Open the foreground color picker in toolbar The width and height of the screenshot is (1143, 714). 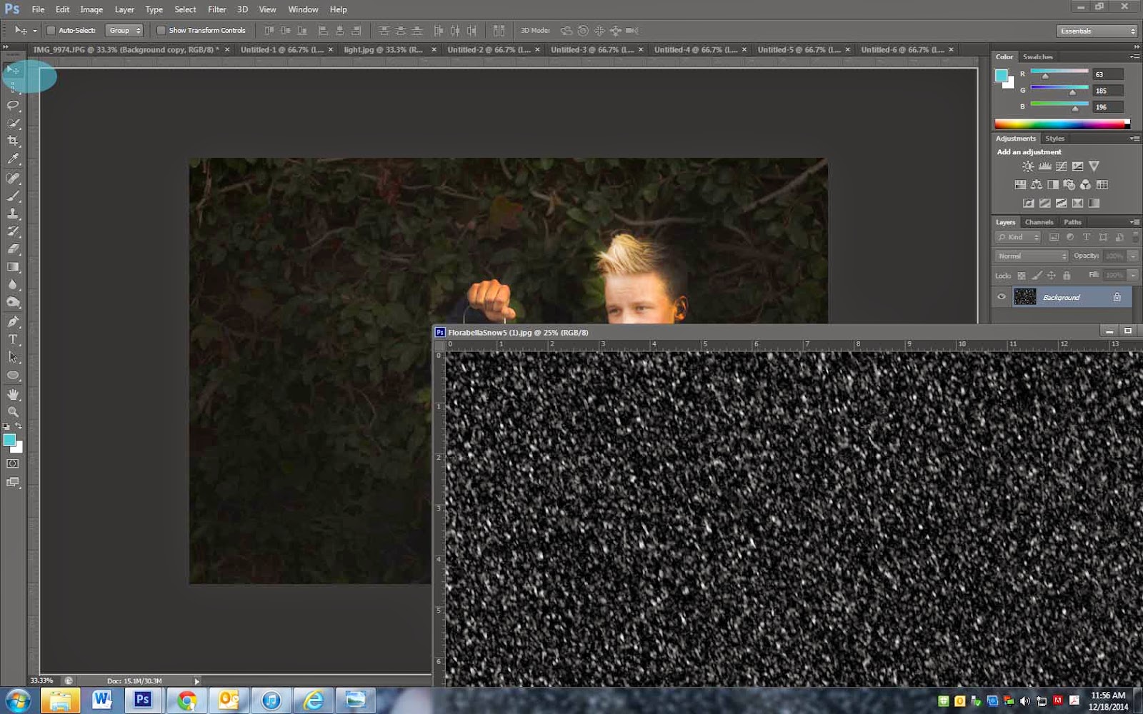point(9,440)
